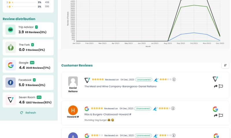Click the Trip Advisor owl icon
This screenshot has width=231, height=138.
[x=10, y=30]
